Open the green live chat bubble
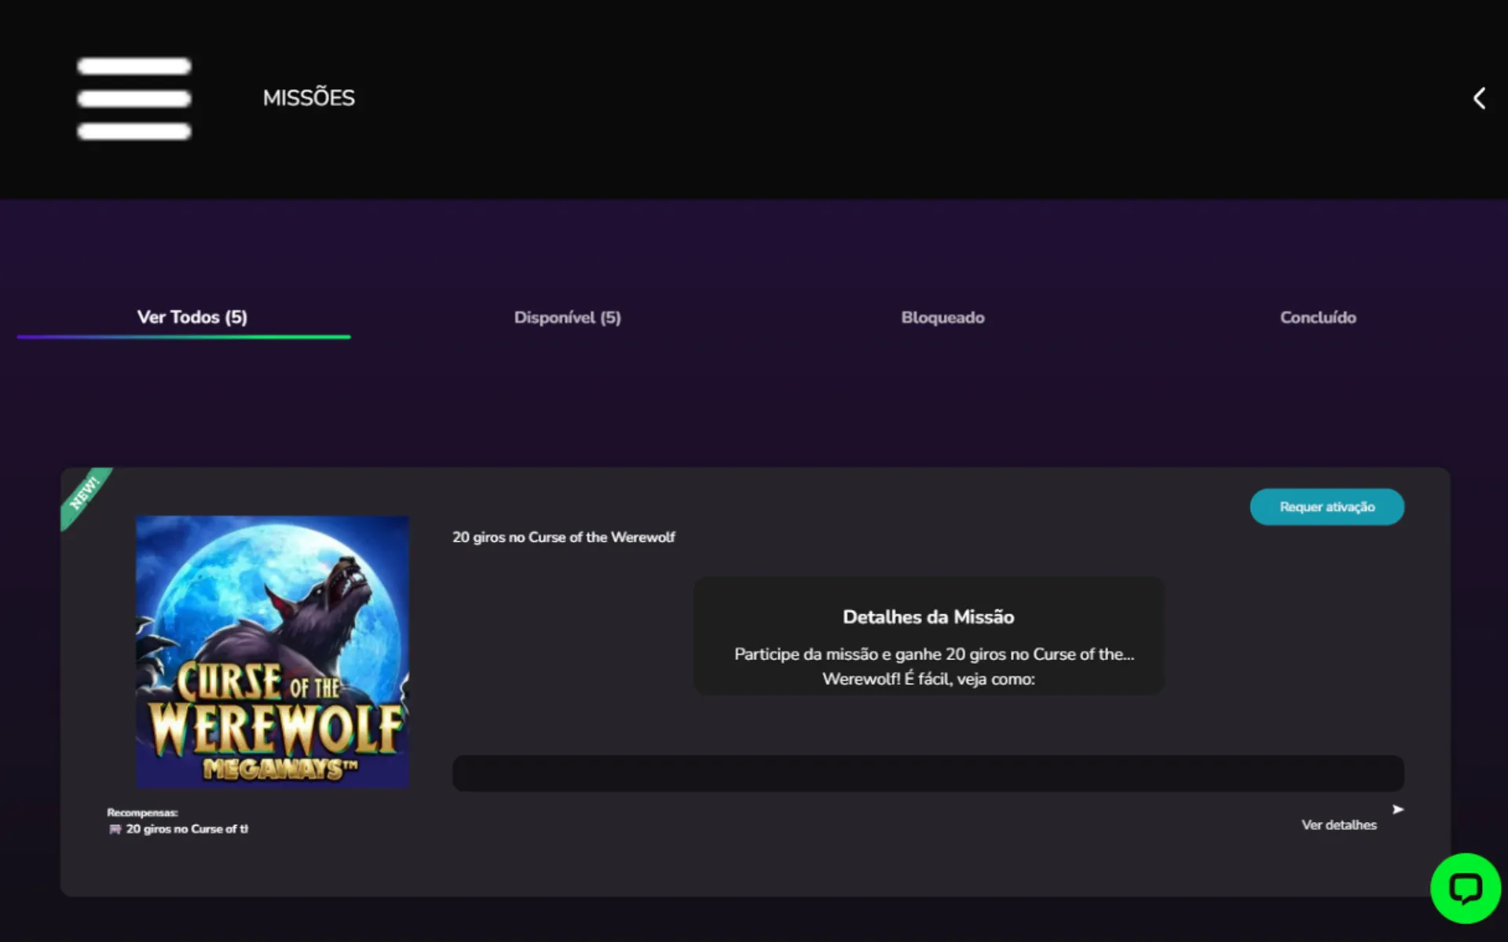 click(x=1465, y=889)
